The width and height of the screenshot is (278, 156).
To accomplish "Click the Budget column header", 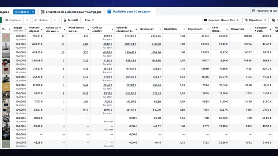I will (18, 27).
